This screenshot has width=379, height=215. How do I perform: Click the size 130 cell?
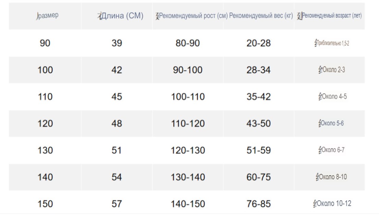(45, 151)
